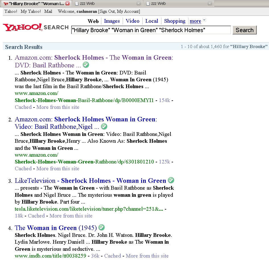
Task: Select the Shopping search tab
Action: pyautogui.click(x=175, y=21)
